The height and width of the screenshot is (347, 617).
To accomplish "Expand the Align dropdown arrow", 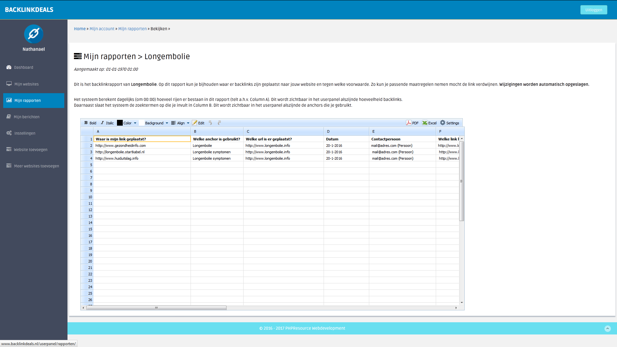I will (188, 123).
